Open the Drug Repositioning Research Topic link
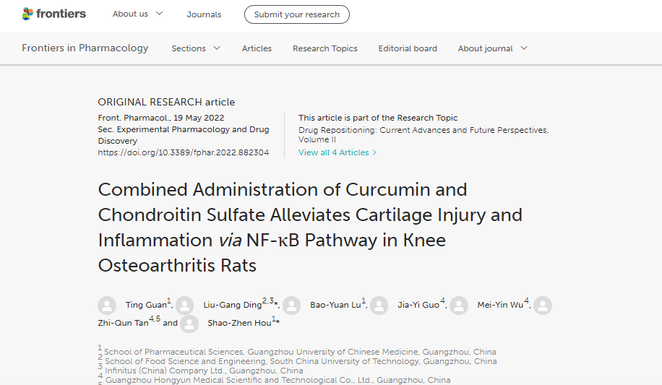 pyautogui.click(x=423, y=134)
